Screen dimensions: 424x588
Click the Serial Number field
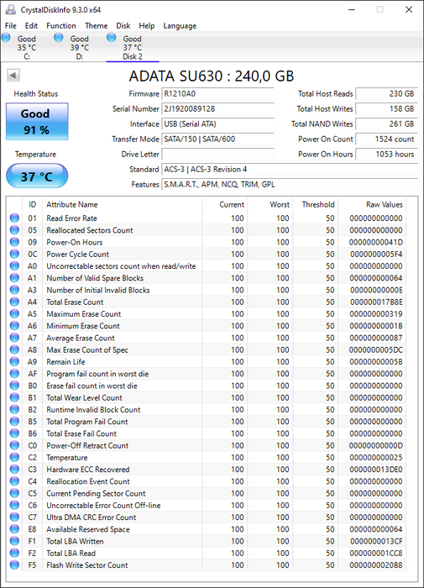point(217,108)
